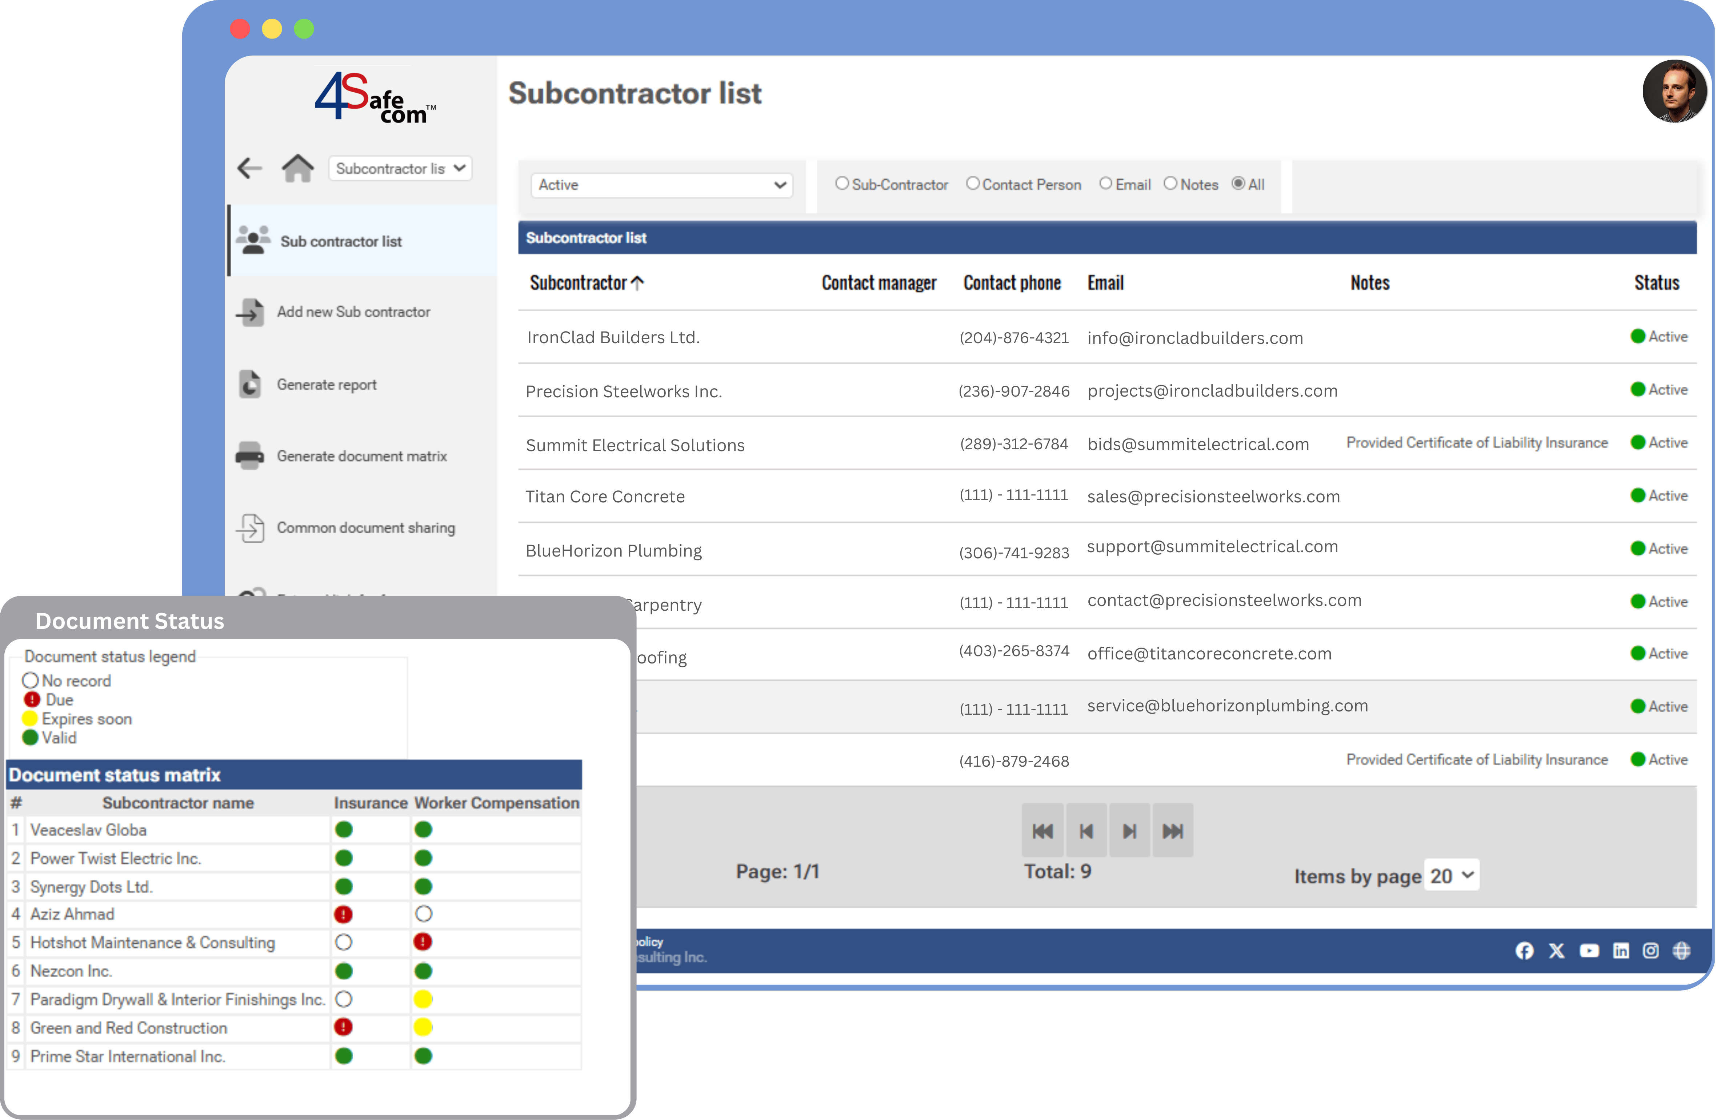Open the Items by page 20 dropdown
This screenshot has height=1120, width=1717.
click(x=1452, y=875)
